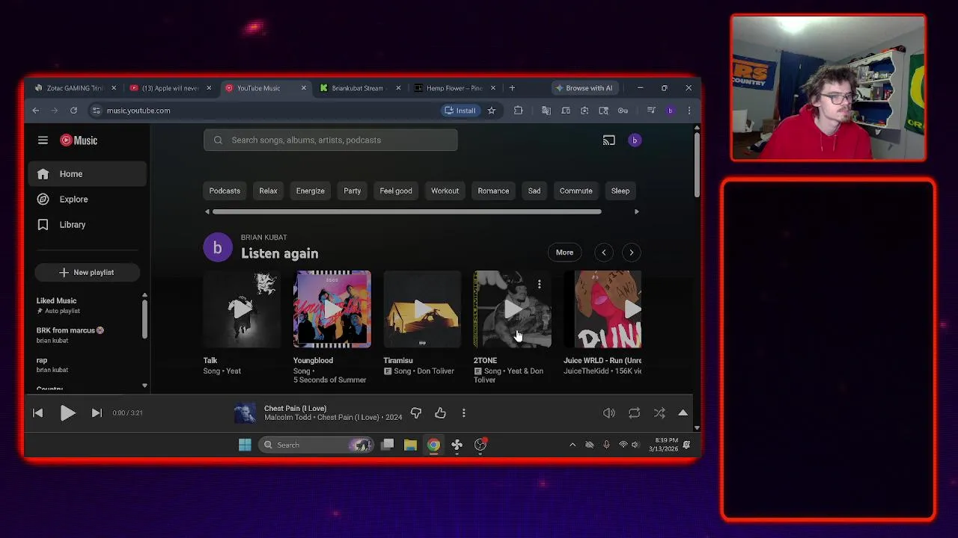Viewport: 958px width, 538px height.
Task: Open the Chrome extensions puzzle icon
Action: pos(518,110)
